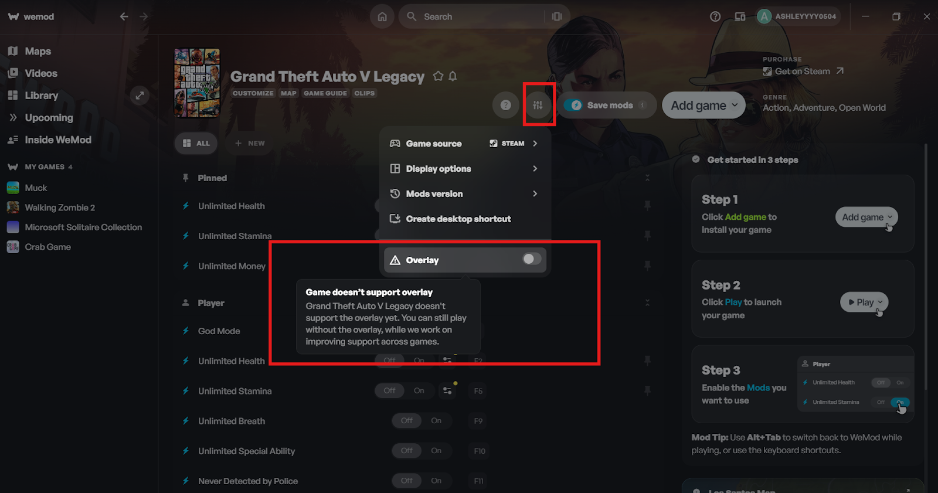Viewport: 938px width, 493px height.
Task: Expand the Mods version submenu
Action: pyautogui.click(x=465, y=193)
